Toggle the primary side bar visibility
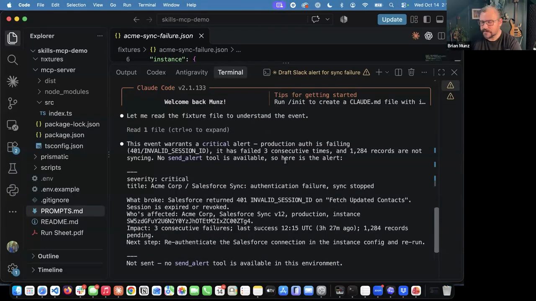The height and width of the screenshot is (301, 536). (427, 19)
